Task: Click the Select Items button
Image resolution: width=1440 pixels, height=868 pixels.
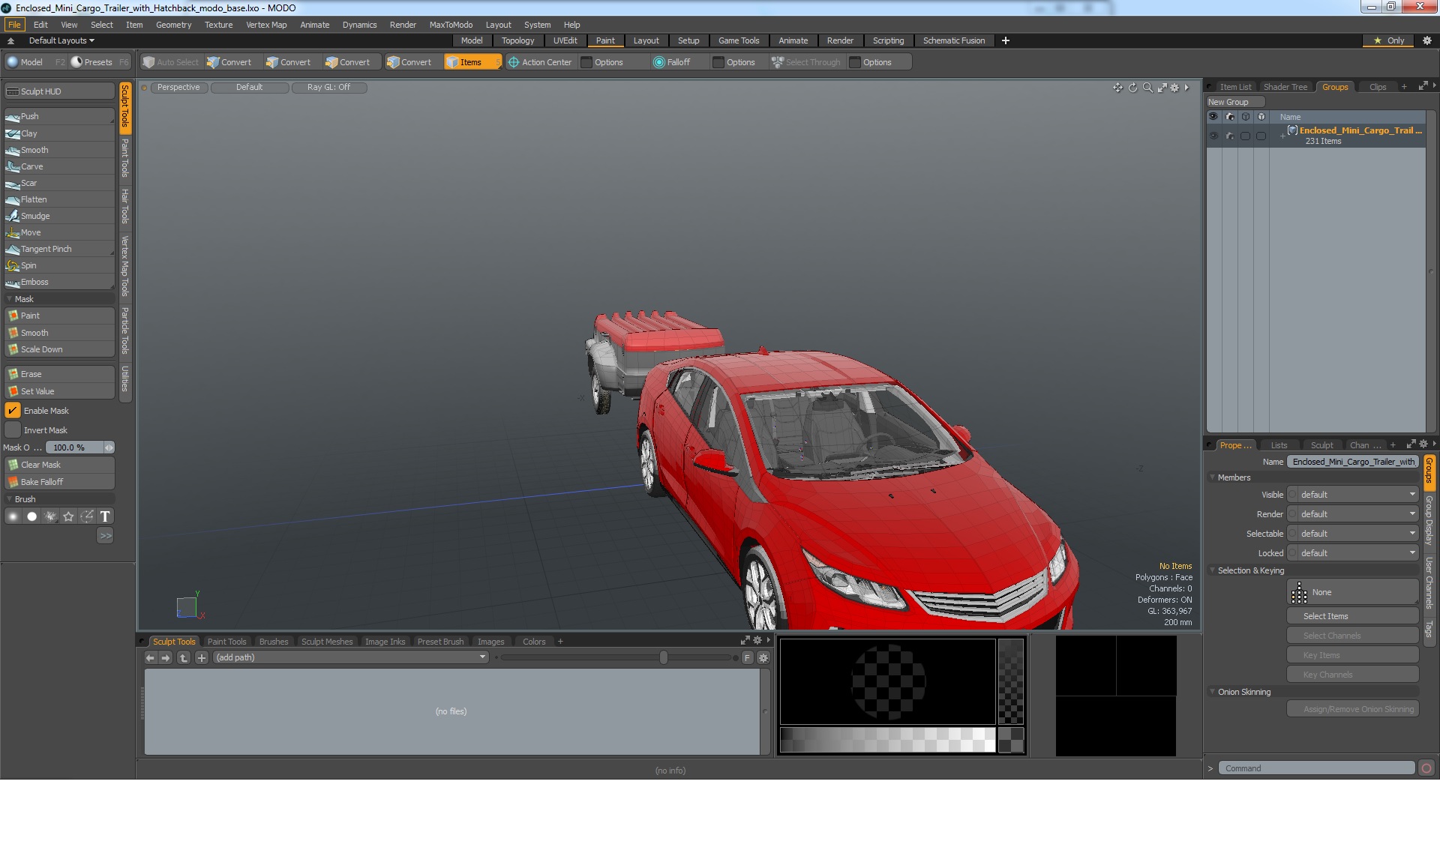Action: (x=1325, y=616)
